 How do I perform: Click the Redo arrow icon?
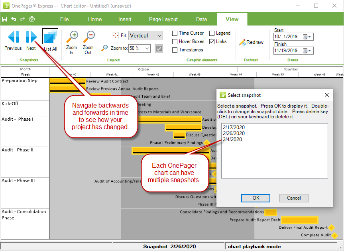(x=23, y=19)
